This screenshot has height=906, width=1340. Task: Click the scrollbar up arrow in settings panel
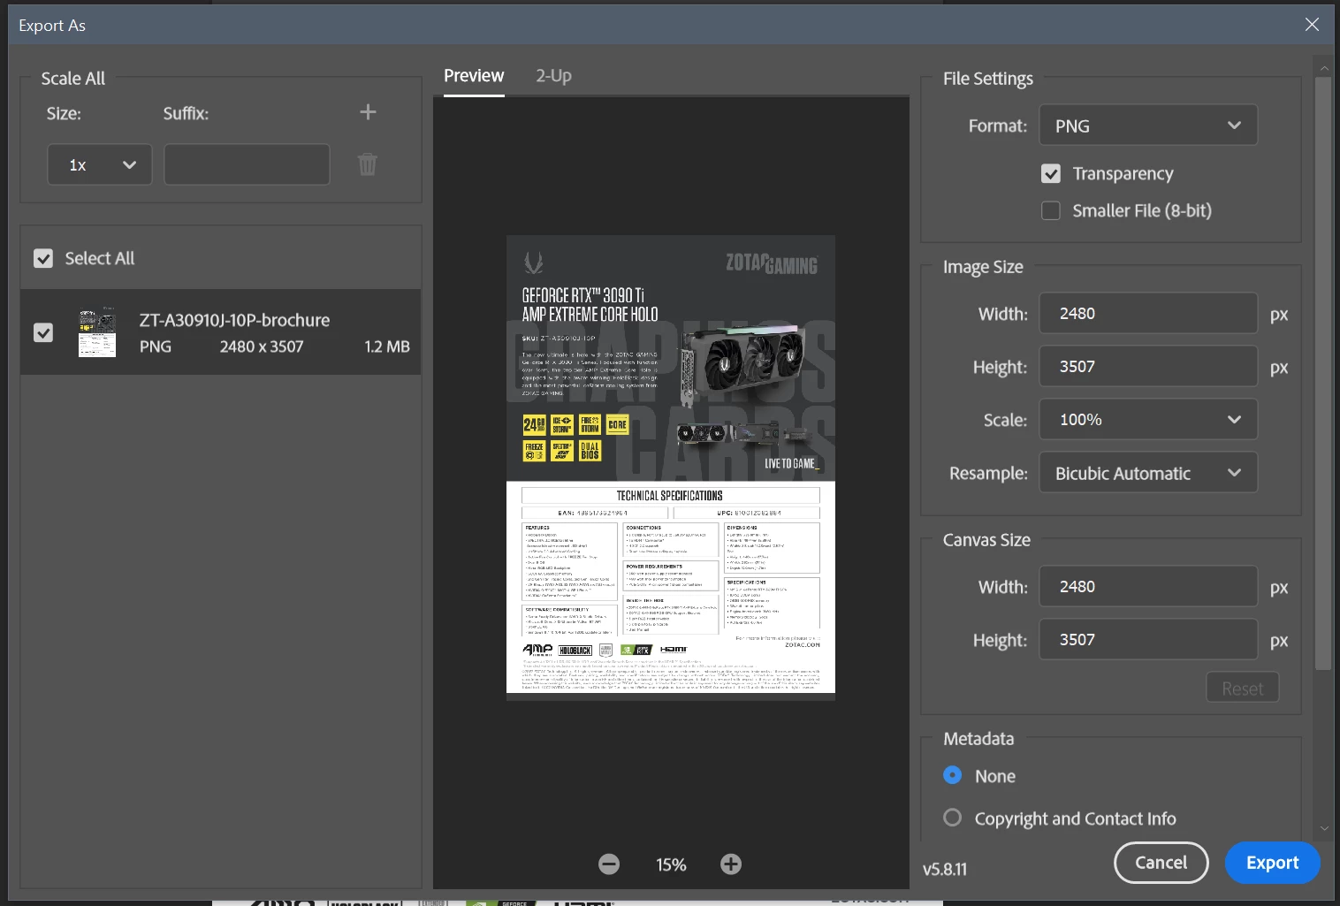[x=1324, y=67]
